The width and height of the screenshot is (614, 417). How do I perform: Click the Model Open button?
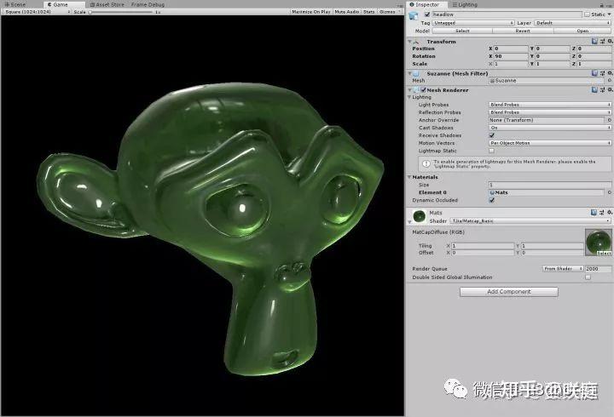click(x=582, y=31)
